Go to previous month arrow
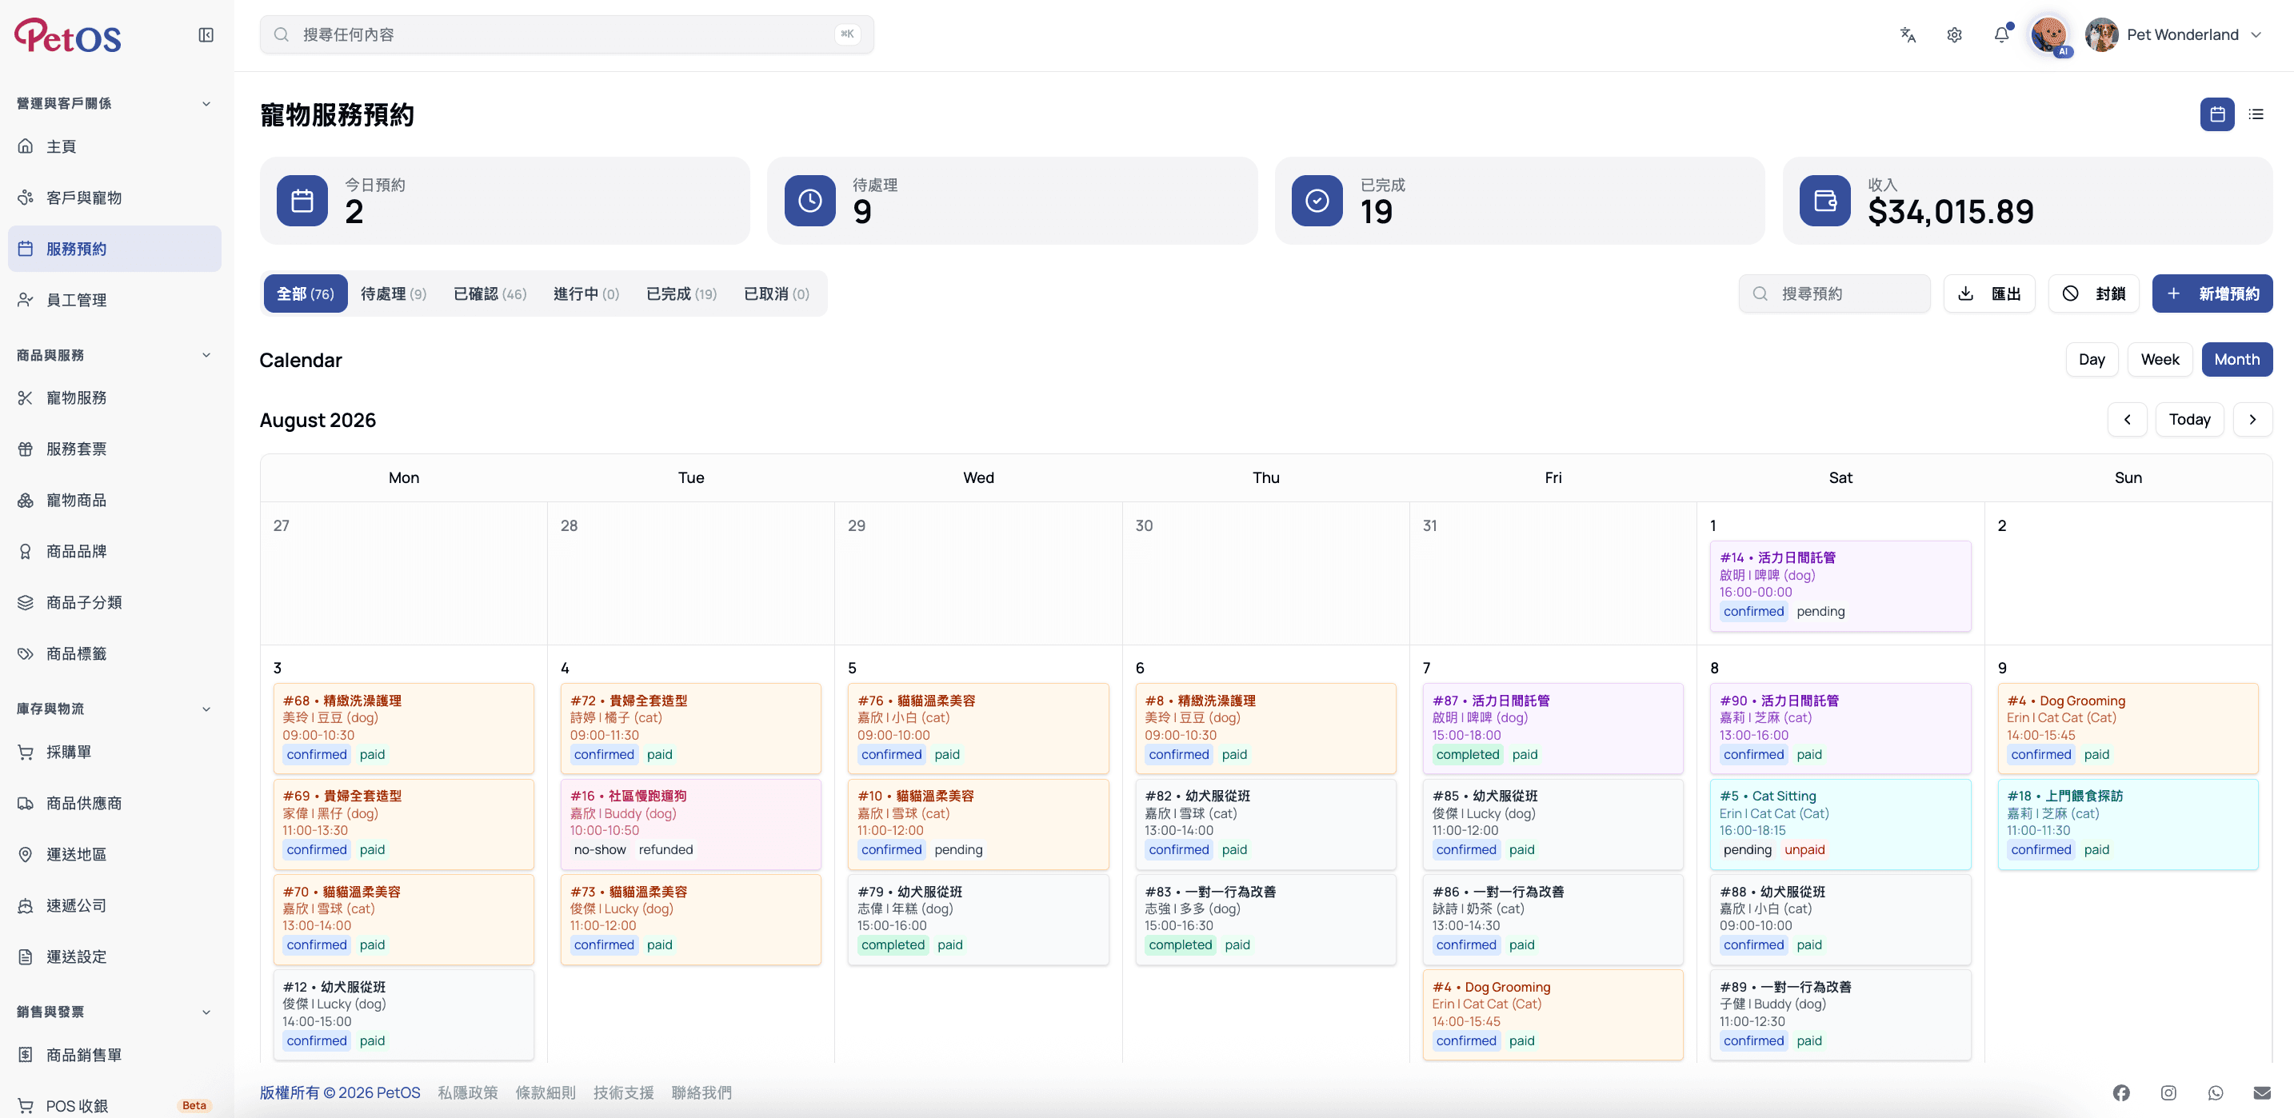2294x1118 pixels. tap(2128, 419)
